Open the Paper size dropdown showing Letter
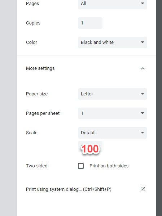 [113, 94]
